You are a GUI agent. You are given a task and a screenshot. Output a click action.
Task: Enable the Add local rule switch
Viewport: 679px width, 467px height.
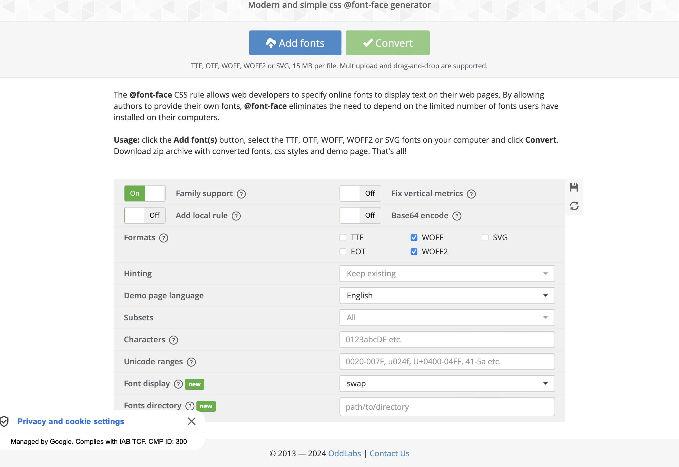145,216
